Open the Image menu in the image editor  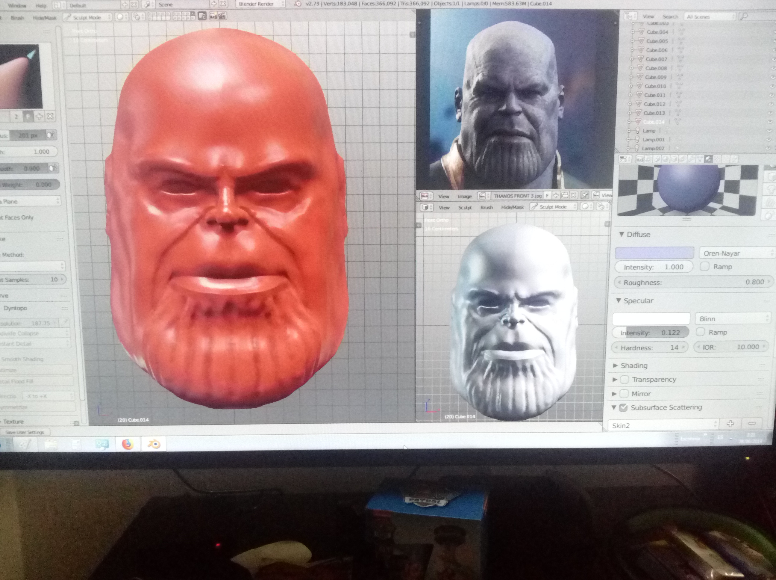pyautogui.click(x=464, y=196)
